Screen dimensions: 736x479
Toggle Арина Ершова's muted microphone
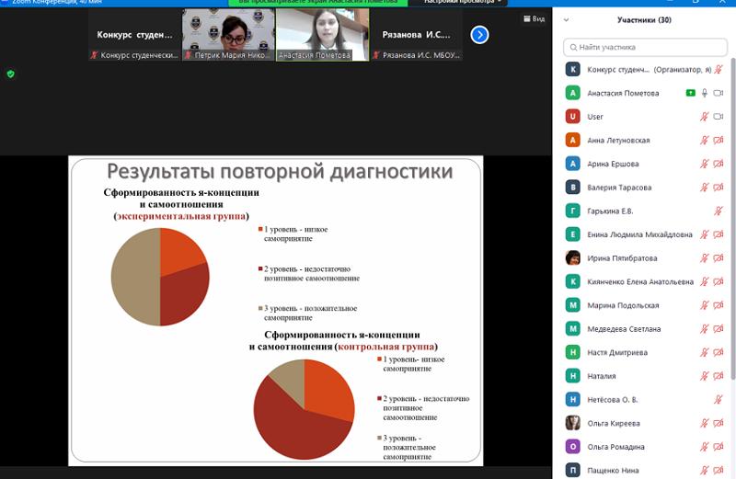[705, 164]
